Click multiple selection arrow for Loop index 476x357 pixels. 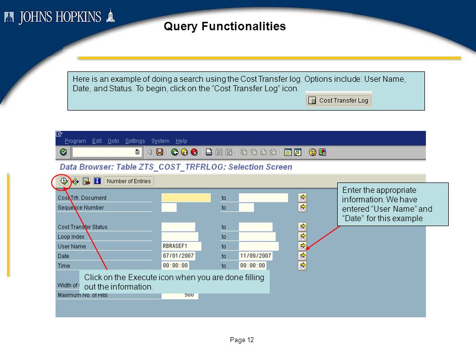click(302, 237)
